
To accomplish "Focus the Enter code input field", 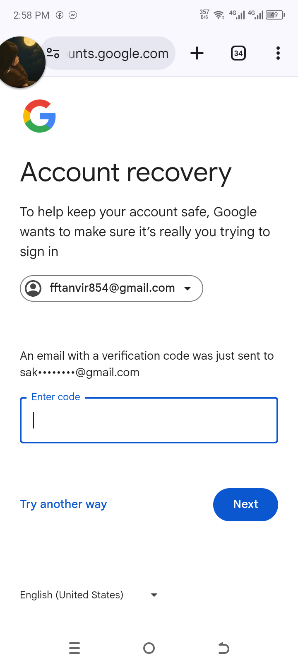I will click(x=149, y=420).
